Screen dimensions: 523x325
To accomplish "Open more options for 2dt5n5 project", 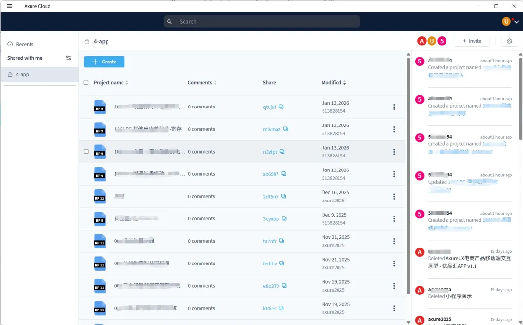I will tap(394, 197).
